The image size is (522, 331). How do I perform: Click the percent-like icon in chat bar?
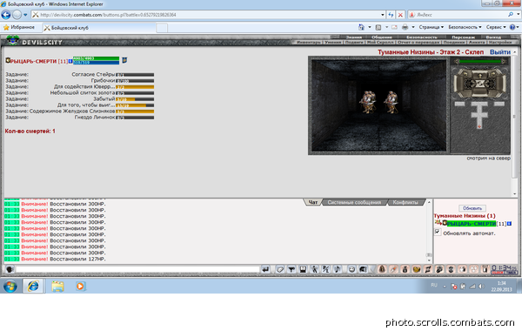[326, 269]
